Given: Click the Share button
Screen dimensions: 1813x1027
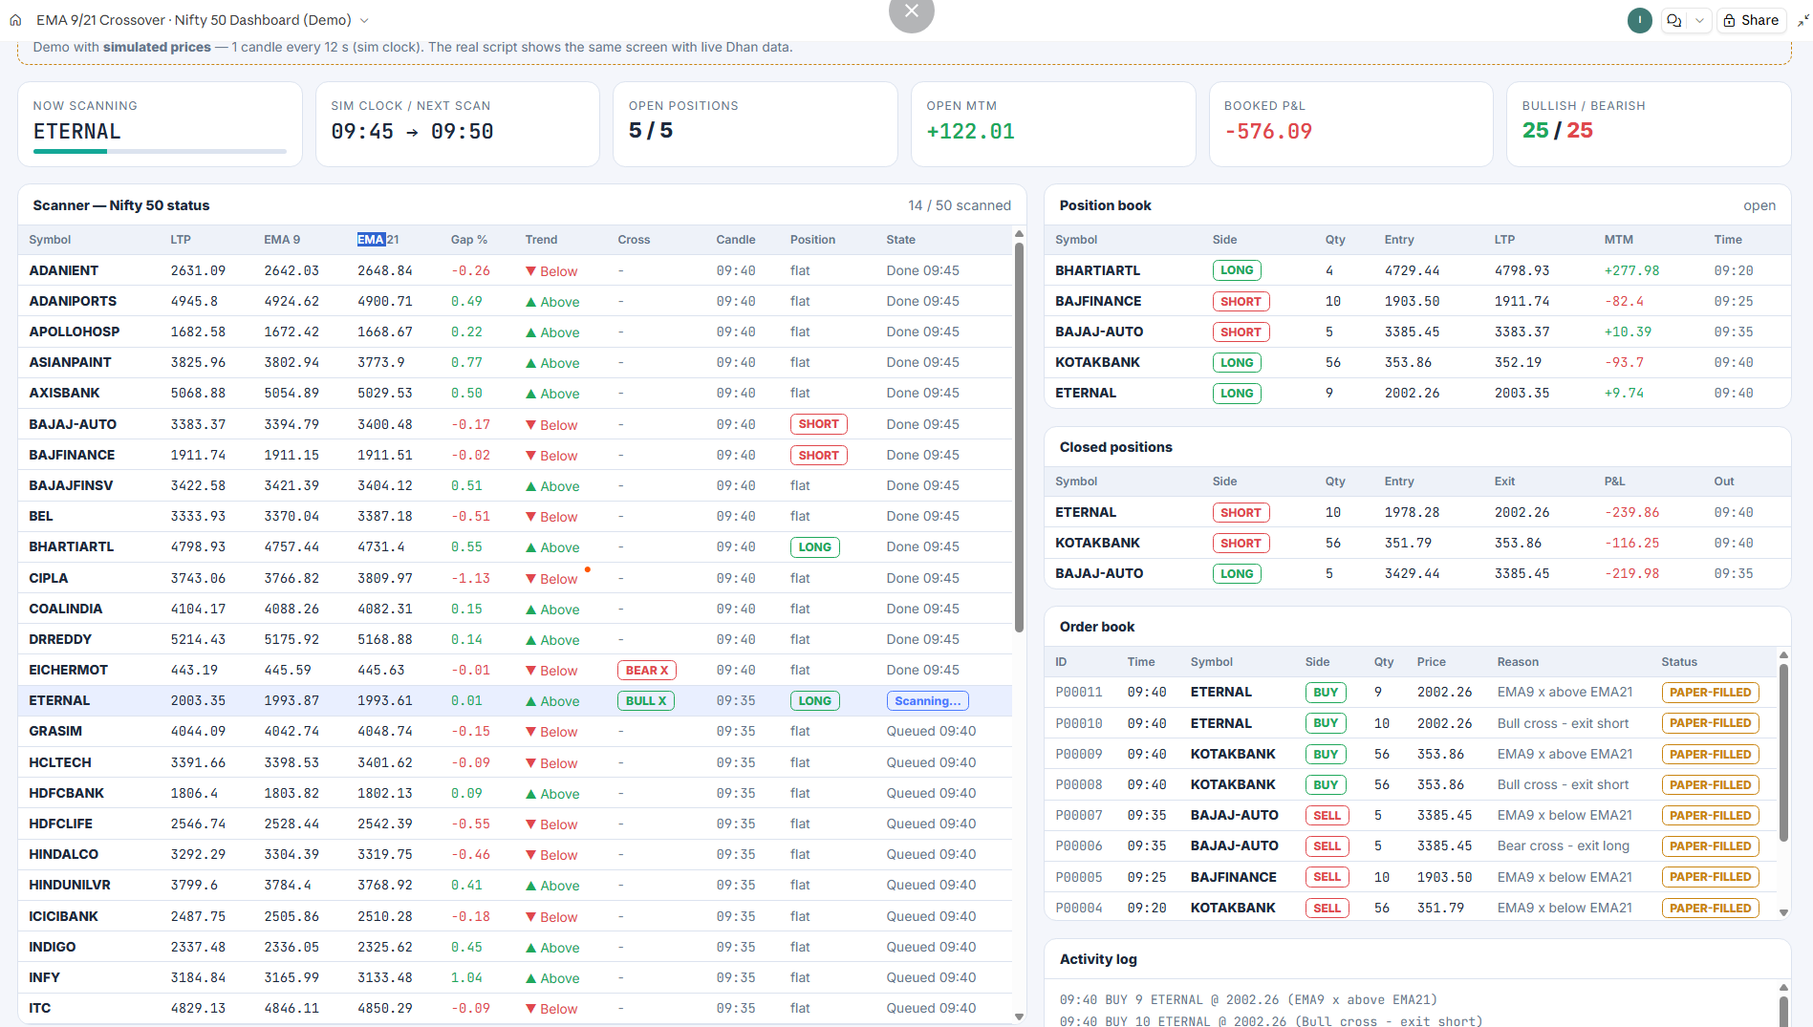Looking at the screenshot, I should (x=1752, y=20).
